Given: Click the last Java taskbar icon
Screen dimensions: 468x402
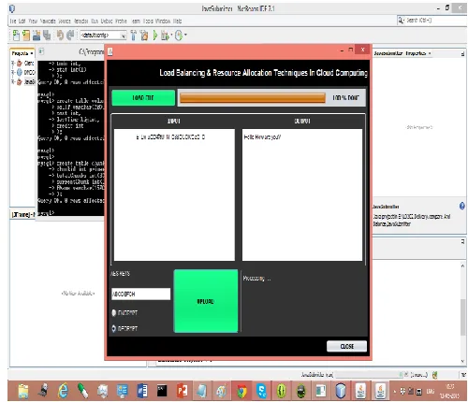Looking at the screenshot, I should pyautogui.click(x=380, y=391).
